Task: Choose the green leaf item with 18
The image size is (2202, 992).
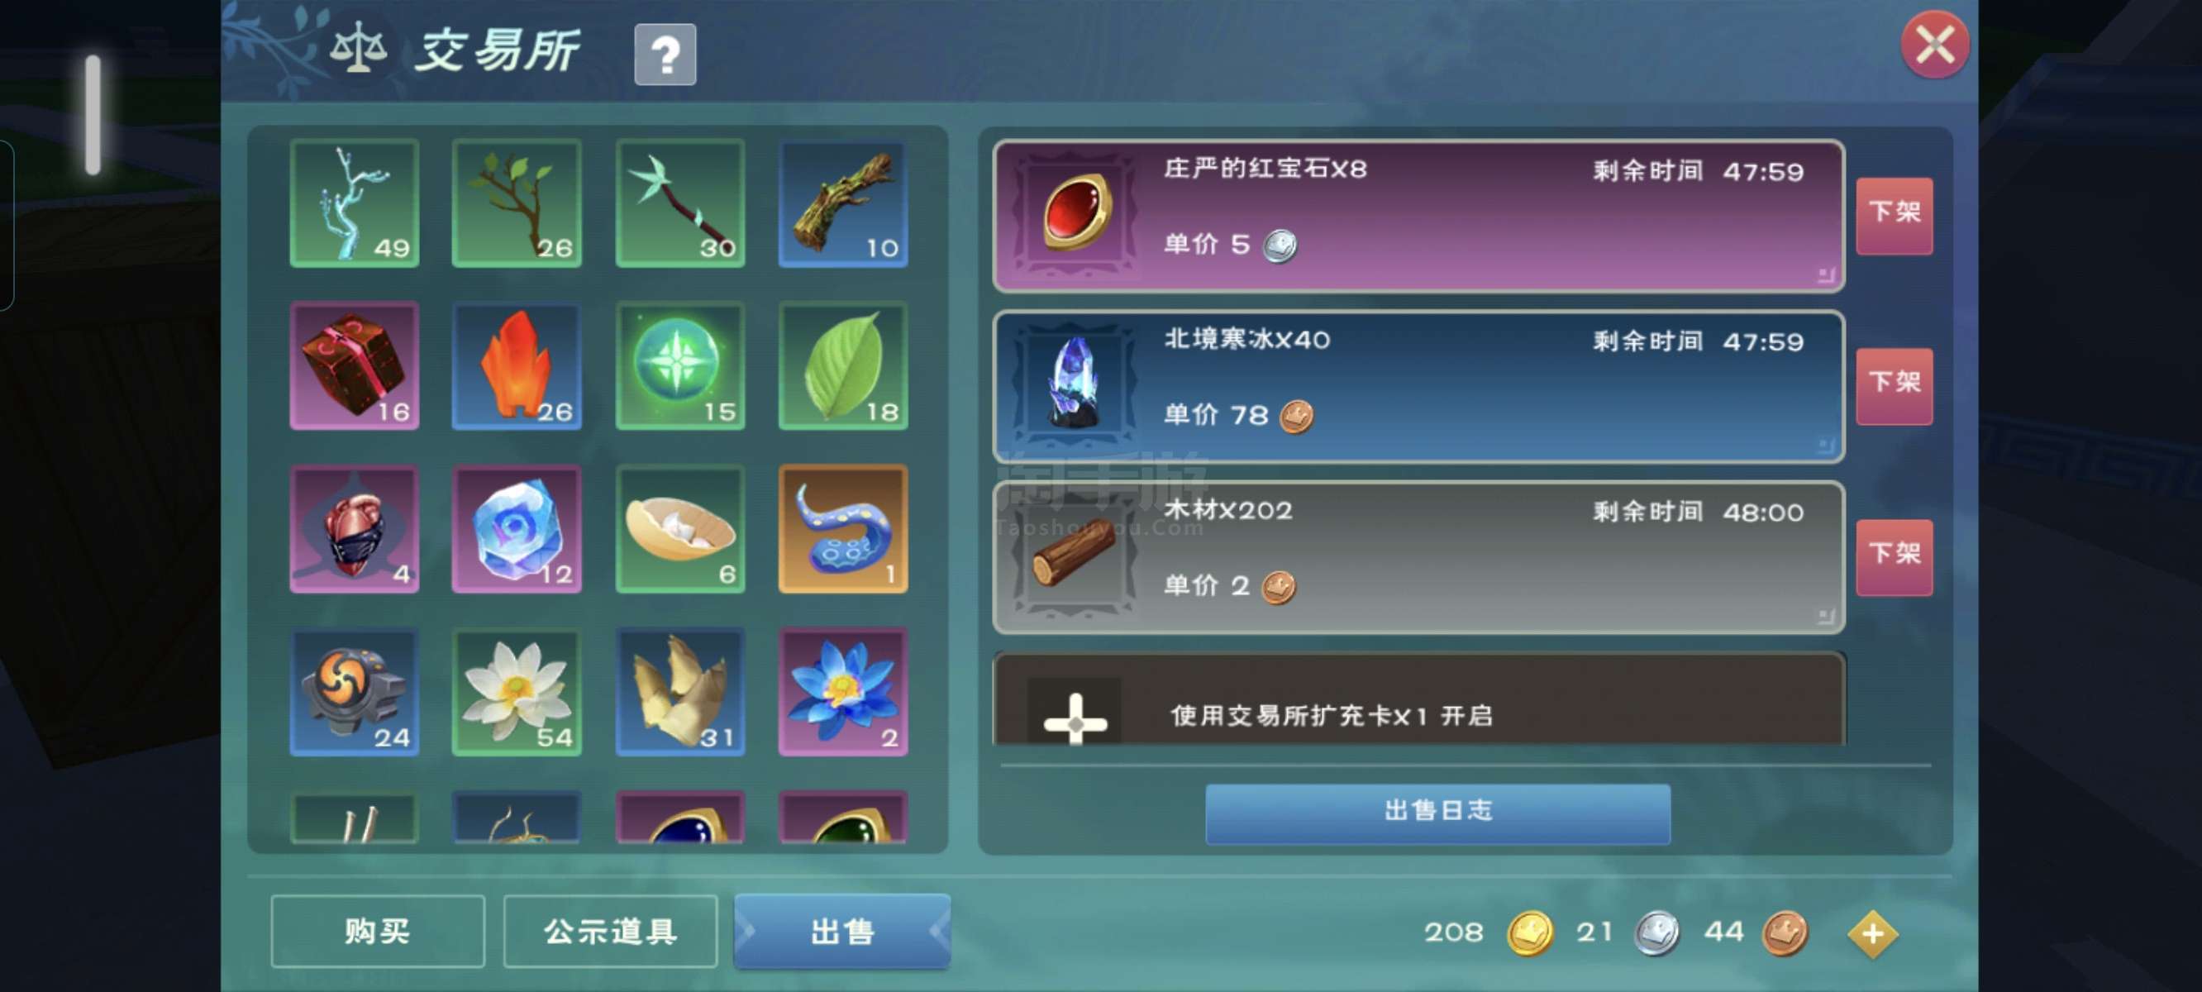Action: pos(843,366)
